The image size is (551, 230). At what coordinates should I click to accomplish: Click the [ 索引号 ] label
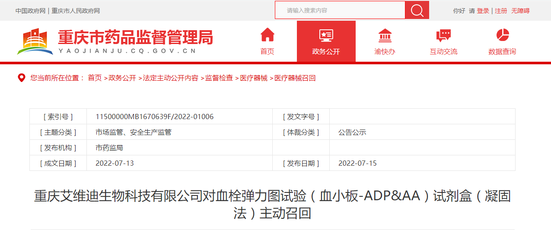point(58,117)
